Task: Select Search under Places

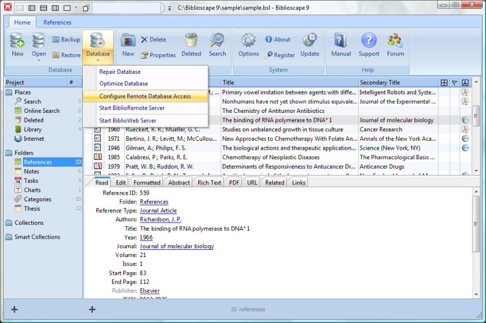Action: pyautogui.click(x=32, y=102)
